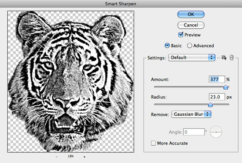Click the Radius slider handle
Image resolution: width=242 pixels, height=163 pixels.
click(x=210, y=105)
